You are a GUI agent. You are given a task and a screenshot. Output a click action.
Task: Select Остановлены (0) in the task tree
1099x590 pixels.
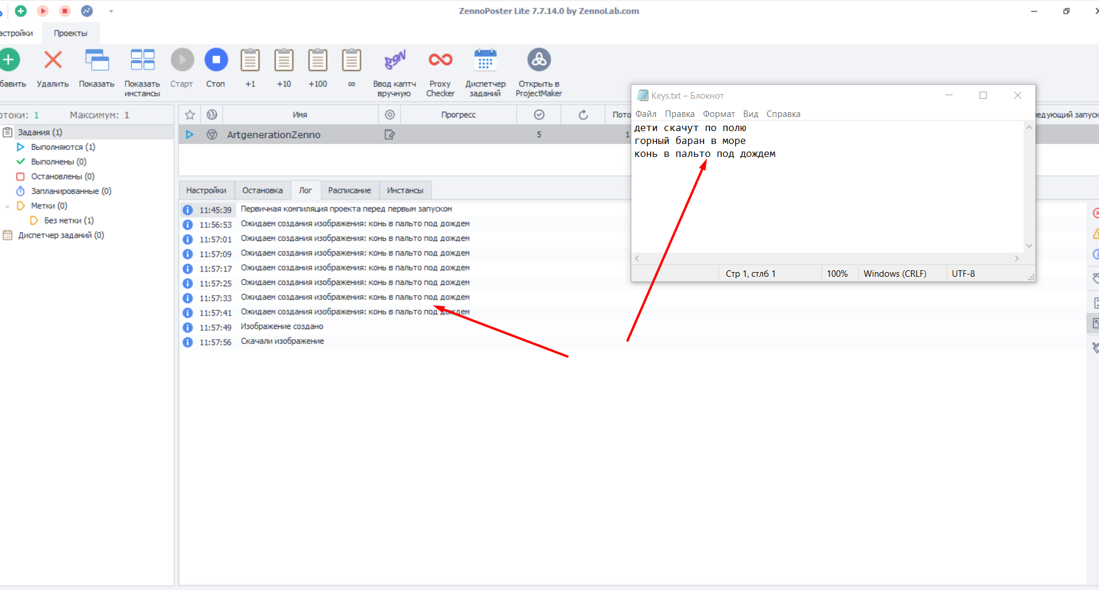62,176
